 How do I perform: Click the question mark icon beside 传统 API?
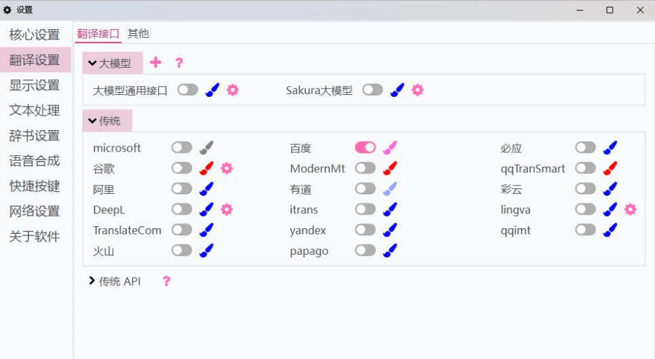[166, 281]
